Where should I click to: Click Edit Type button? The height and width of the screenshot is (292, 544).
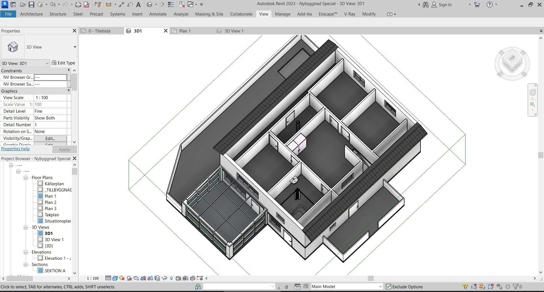[63, 63]
